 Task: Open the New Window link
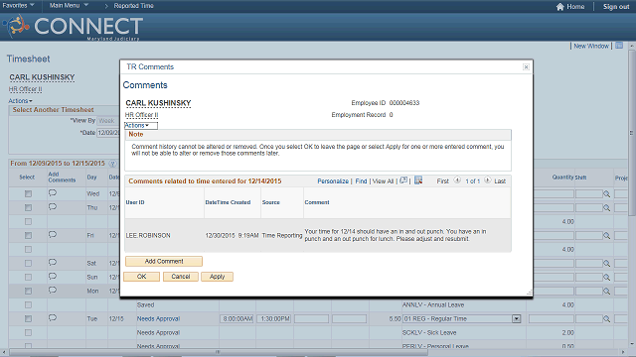pos(591,46)
